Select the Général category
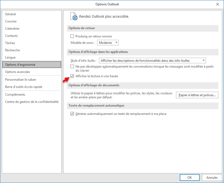224x183 pixels. tap(10, 14)
